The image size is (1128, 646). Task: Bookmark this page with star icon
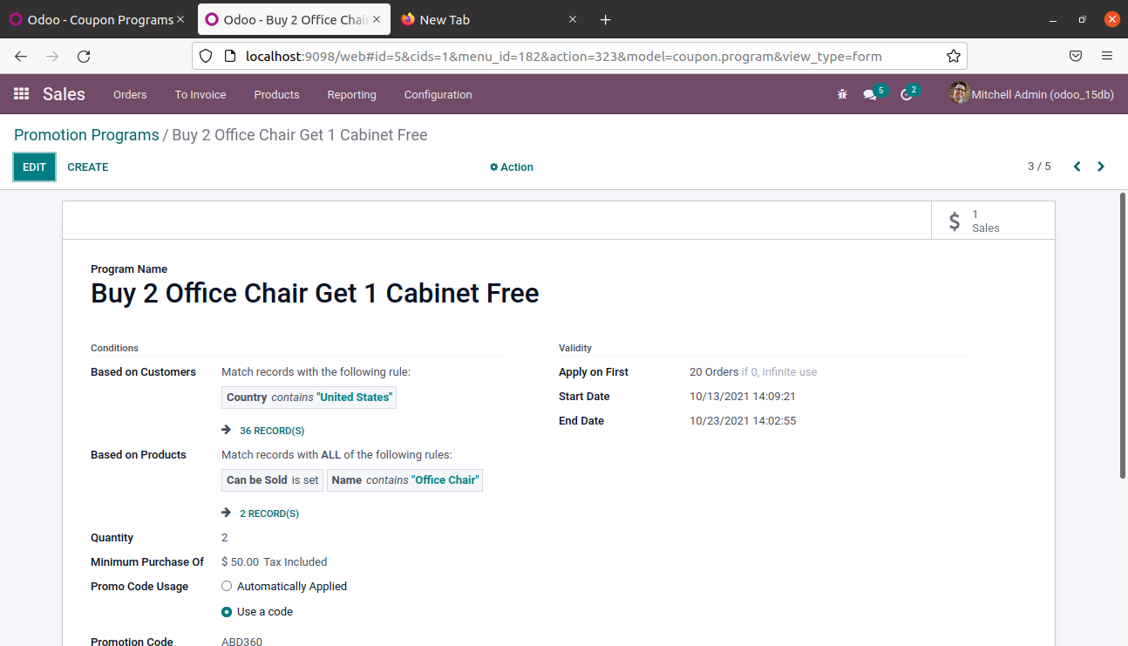[954, 56]
